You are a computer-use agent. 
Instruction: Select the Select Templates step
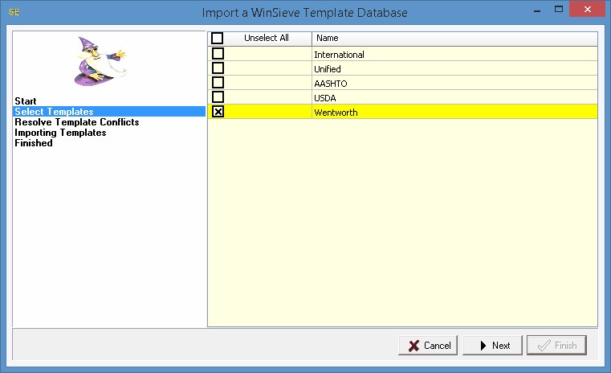[x=54, y=112]
